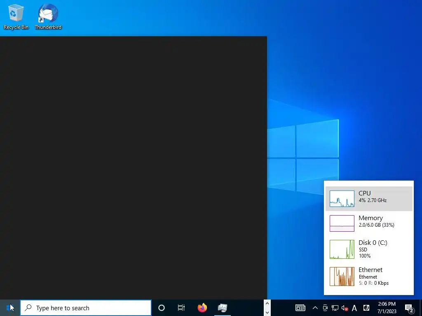Open the clock showing 2:06 PM
Viewport: 422px width, 316px height.
click(387, 308)
